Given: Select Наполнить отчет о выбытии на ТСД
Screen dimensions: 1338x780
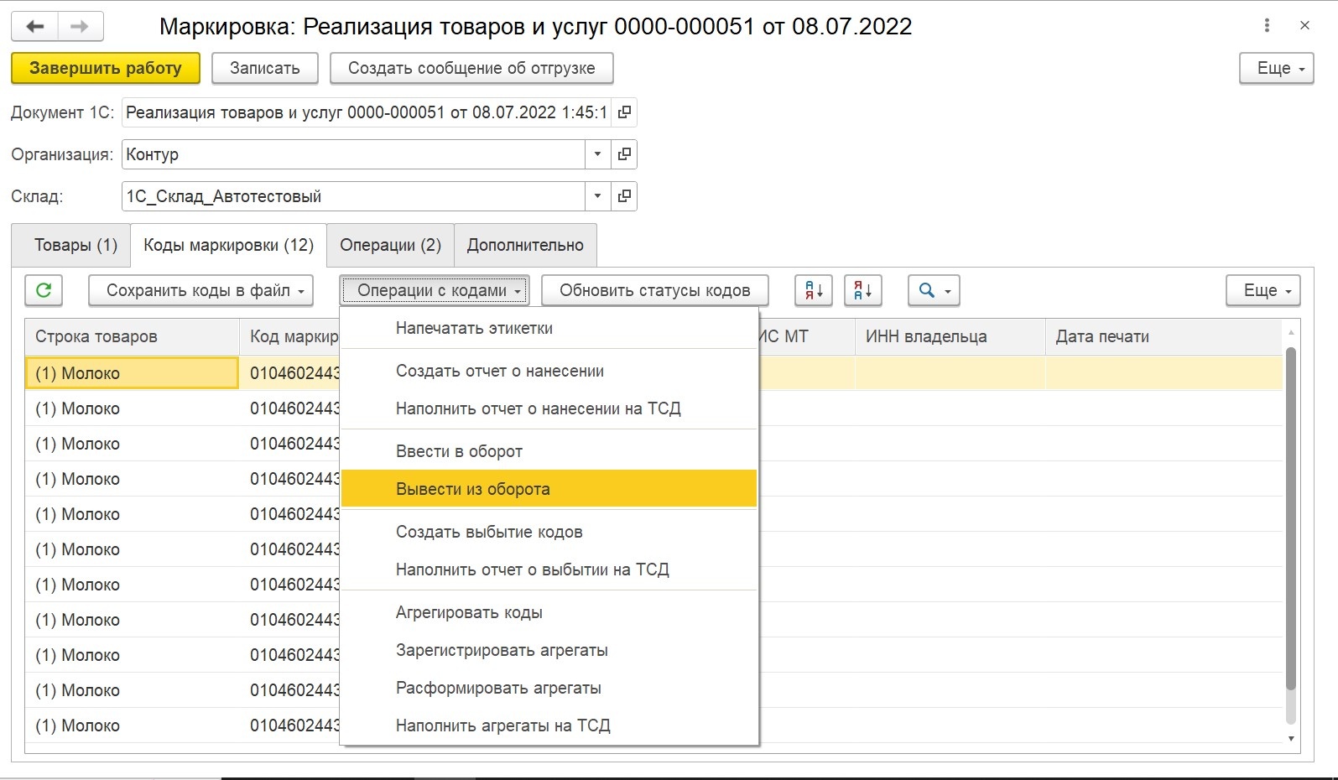Looking at the screenshot, I should coord(549,569).
